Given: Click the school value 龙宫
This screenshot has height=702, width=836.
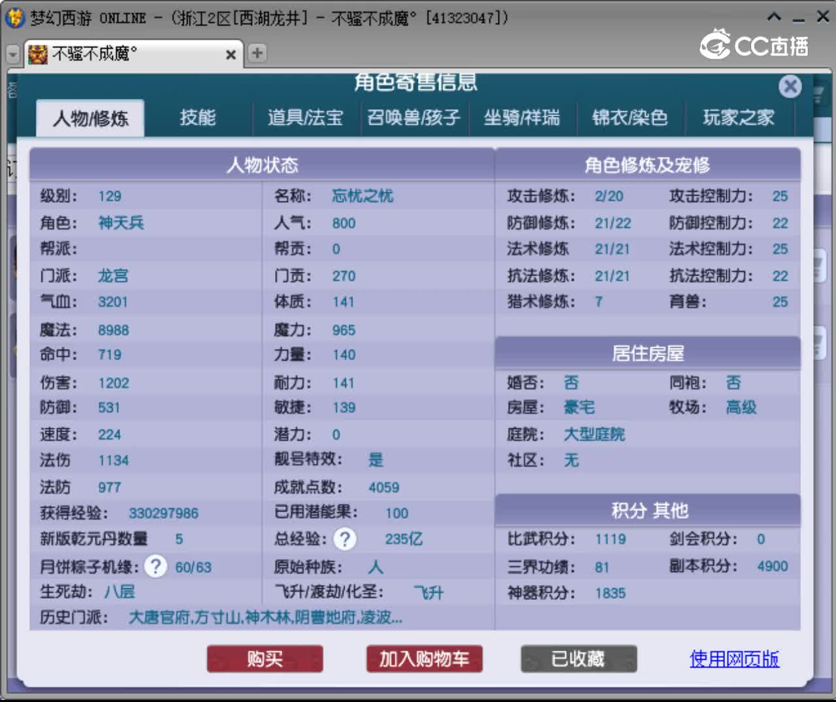Looking at the screenshot, I should point(113,276).
